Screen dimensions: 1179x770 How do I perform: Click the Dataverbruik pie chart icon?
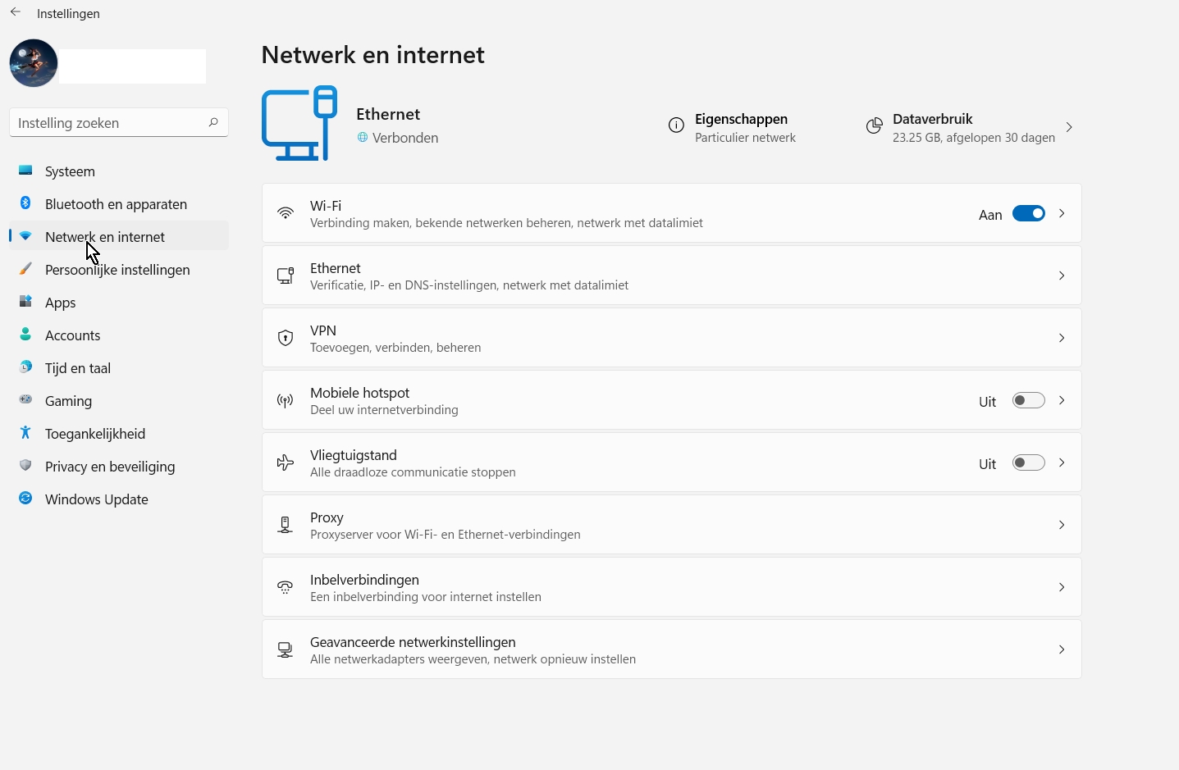point(874,125)
